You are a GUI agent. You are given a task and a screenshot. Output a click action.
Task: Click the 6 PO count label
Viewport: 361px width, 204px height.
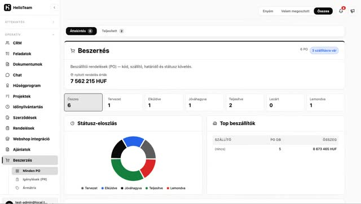click(x=304, y=49)
